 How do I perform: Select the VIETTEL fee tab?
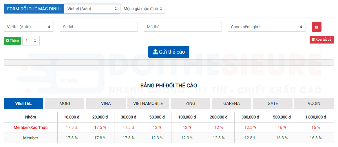coord(23,103)
